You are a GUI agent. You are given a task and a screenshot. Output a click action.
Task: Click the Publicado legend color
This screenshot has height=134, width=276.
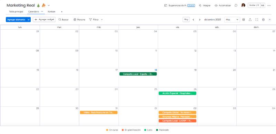[x=157, y=130]
